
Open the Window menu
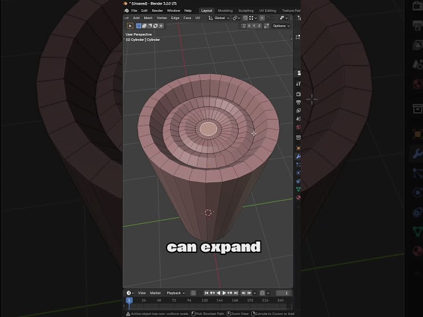coord(173,11)
